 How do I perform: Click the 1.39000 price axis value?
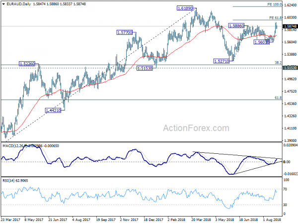[x=291, y=140]
